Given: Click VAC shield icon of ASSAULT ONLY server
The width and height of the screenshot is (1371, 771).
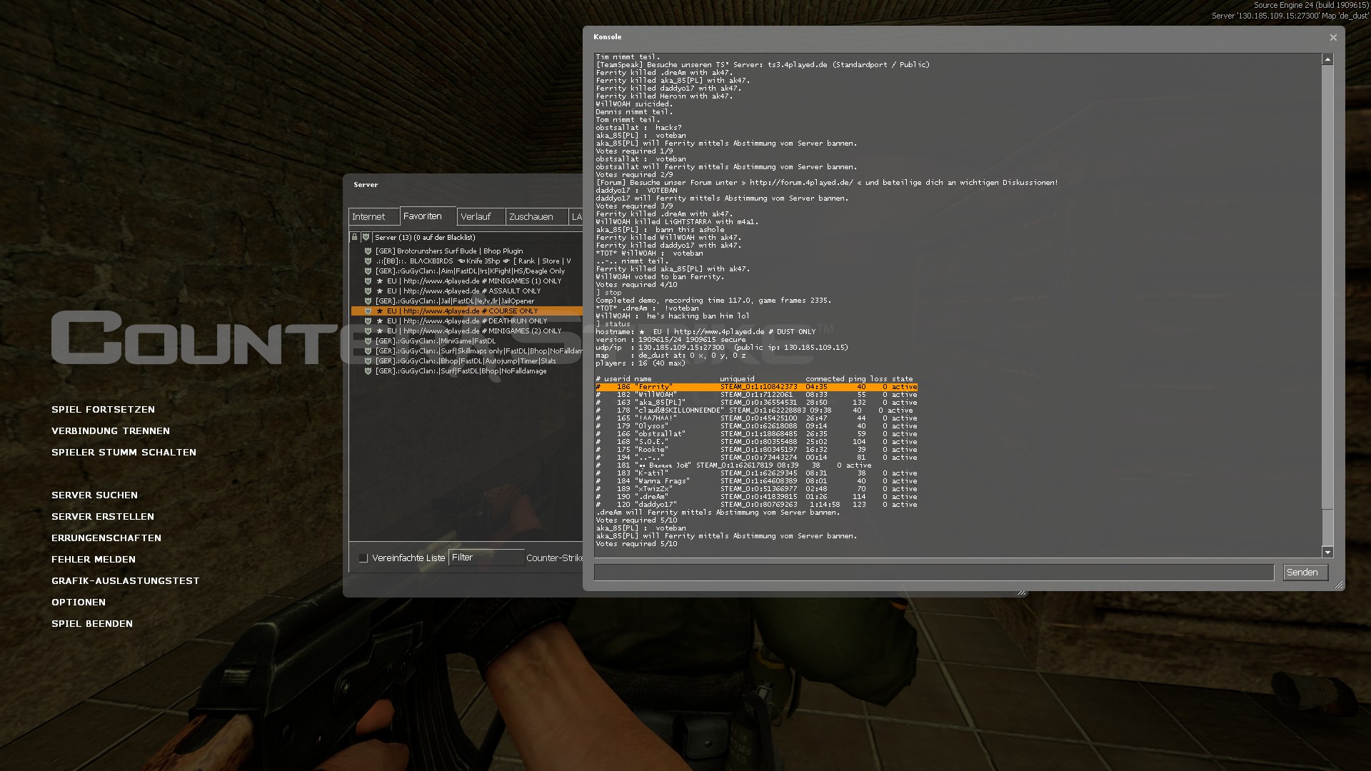Looking at the screenshot, I should (368, 291).
